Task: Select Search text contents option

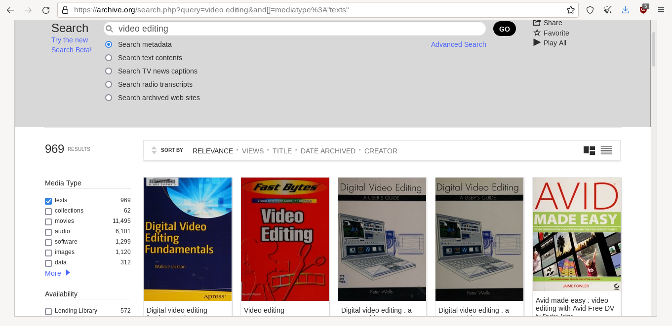Action: [x=109, y=58]
